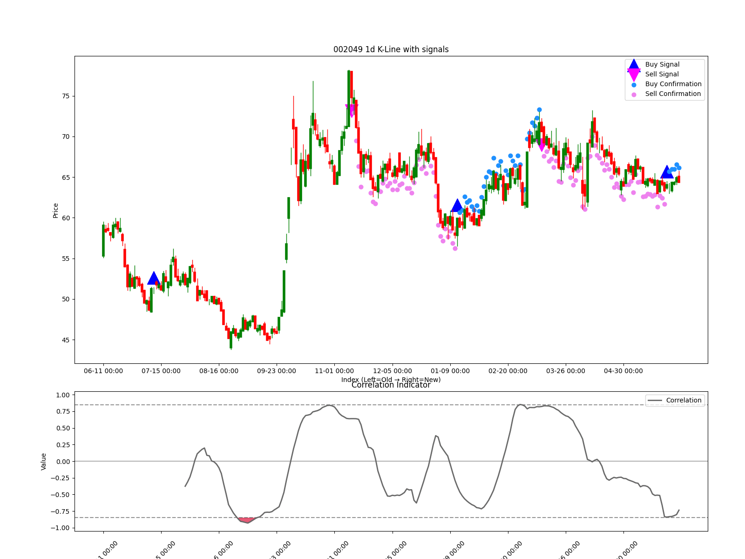Click the correlation axis tick '0.75'
This screenshot has width=745, height=559.
[x=63, y=412]
